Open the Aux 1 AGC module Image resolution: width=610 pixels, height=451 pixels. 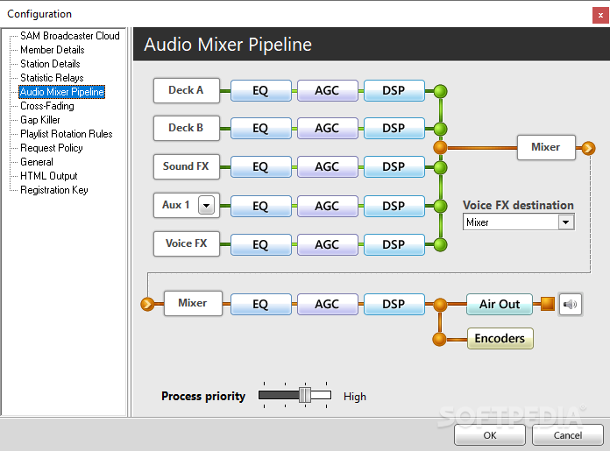coord(327,206)
